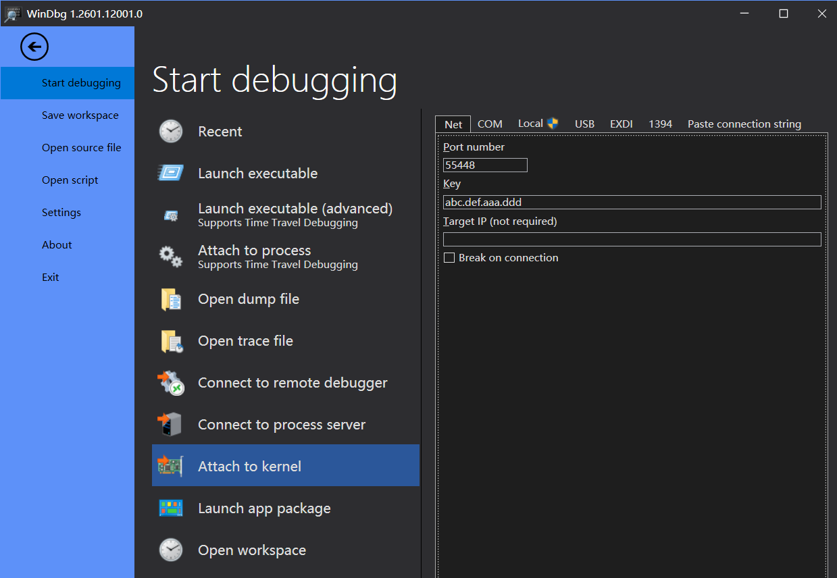Screen dimensions: 837x578
Task: Focus the Key input field
Action: 632,203
